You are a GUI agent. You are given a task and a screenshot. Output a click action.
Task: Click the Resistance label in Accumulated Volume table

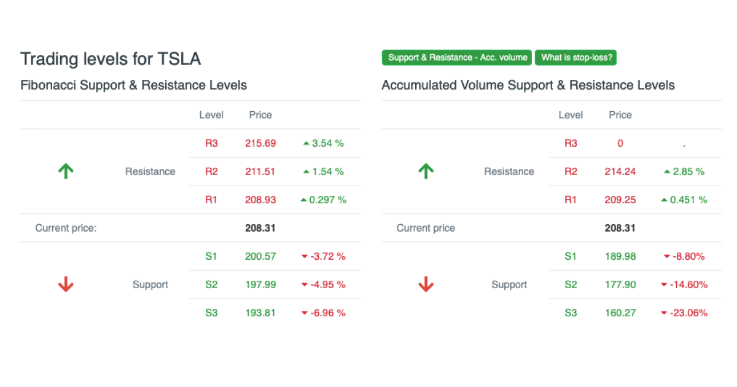(509, 171)
